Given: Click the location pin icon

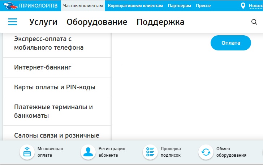Looking at the screenshot, I should pyautogui.click(x=243, y=6).
